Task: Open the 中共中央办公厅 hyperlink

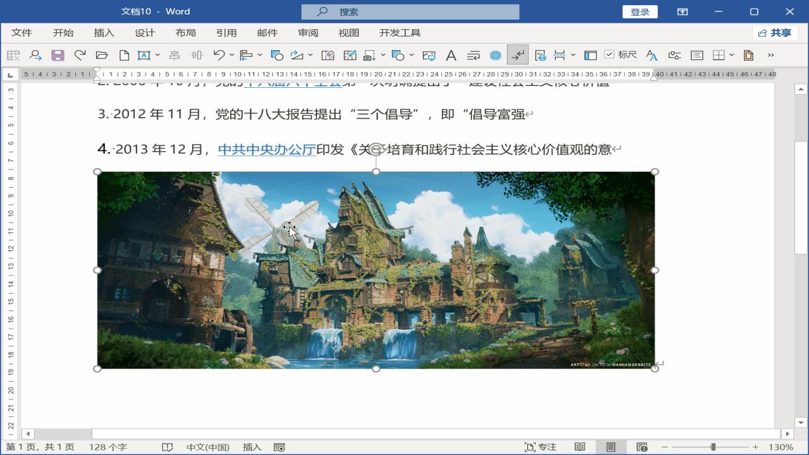Action: click(267, 149)
